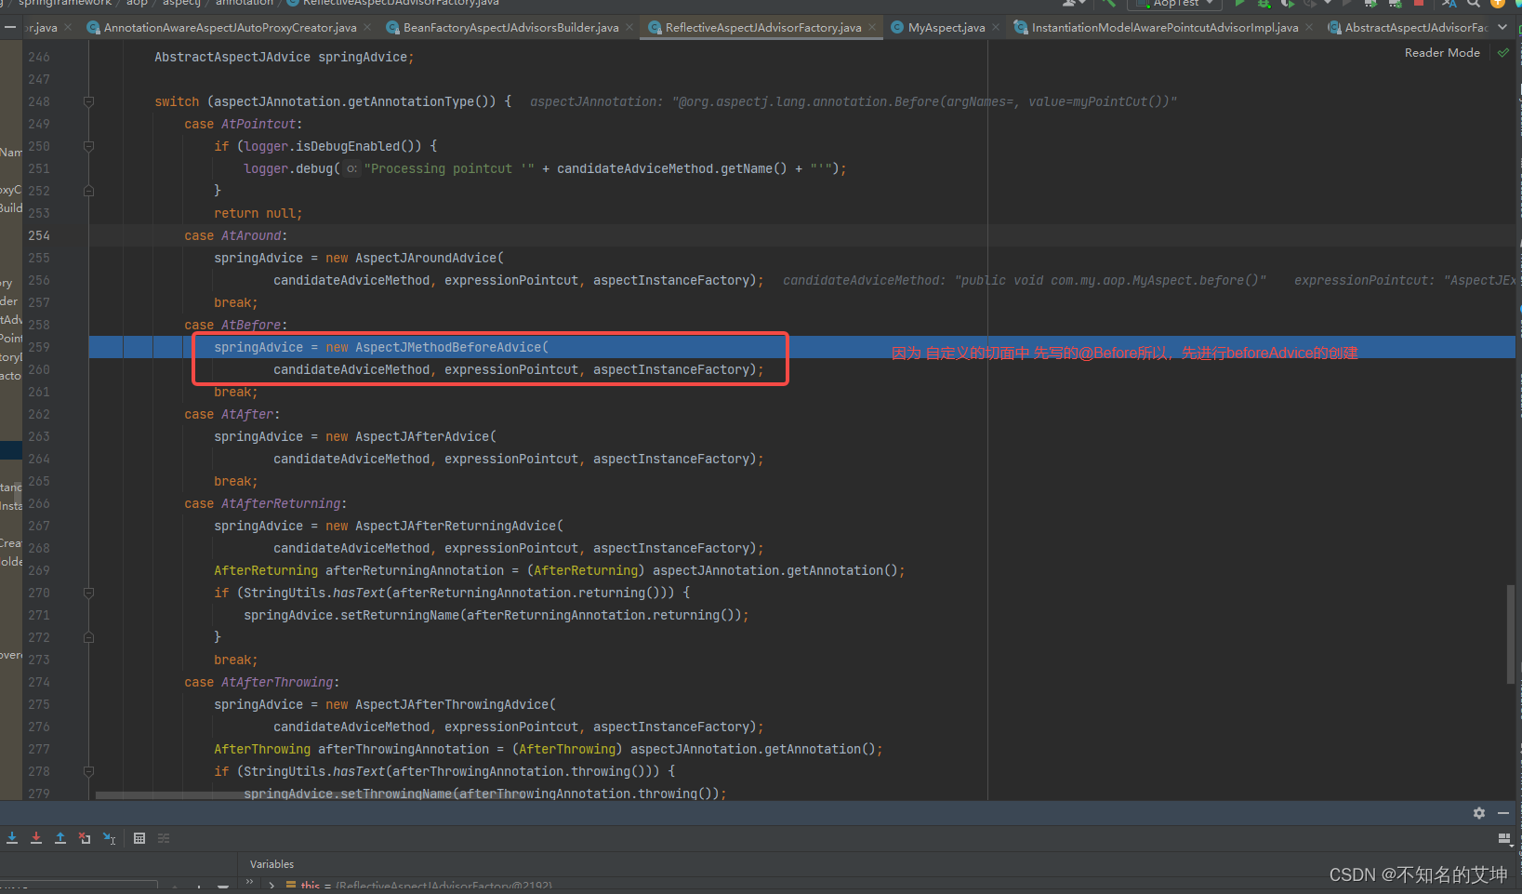The image size is (1522, 894).
Task: Toggle breakpoint in gutter at line 275
Action: pos(70,704)
